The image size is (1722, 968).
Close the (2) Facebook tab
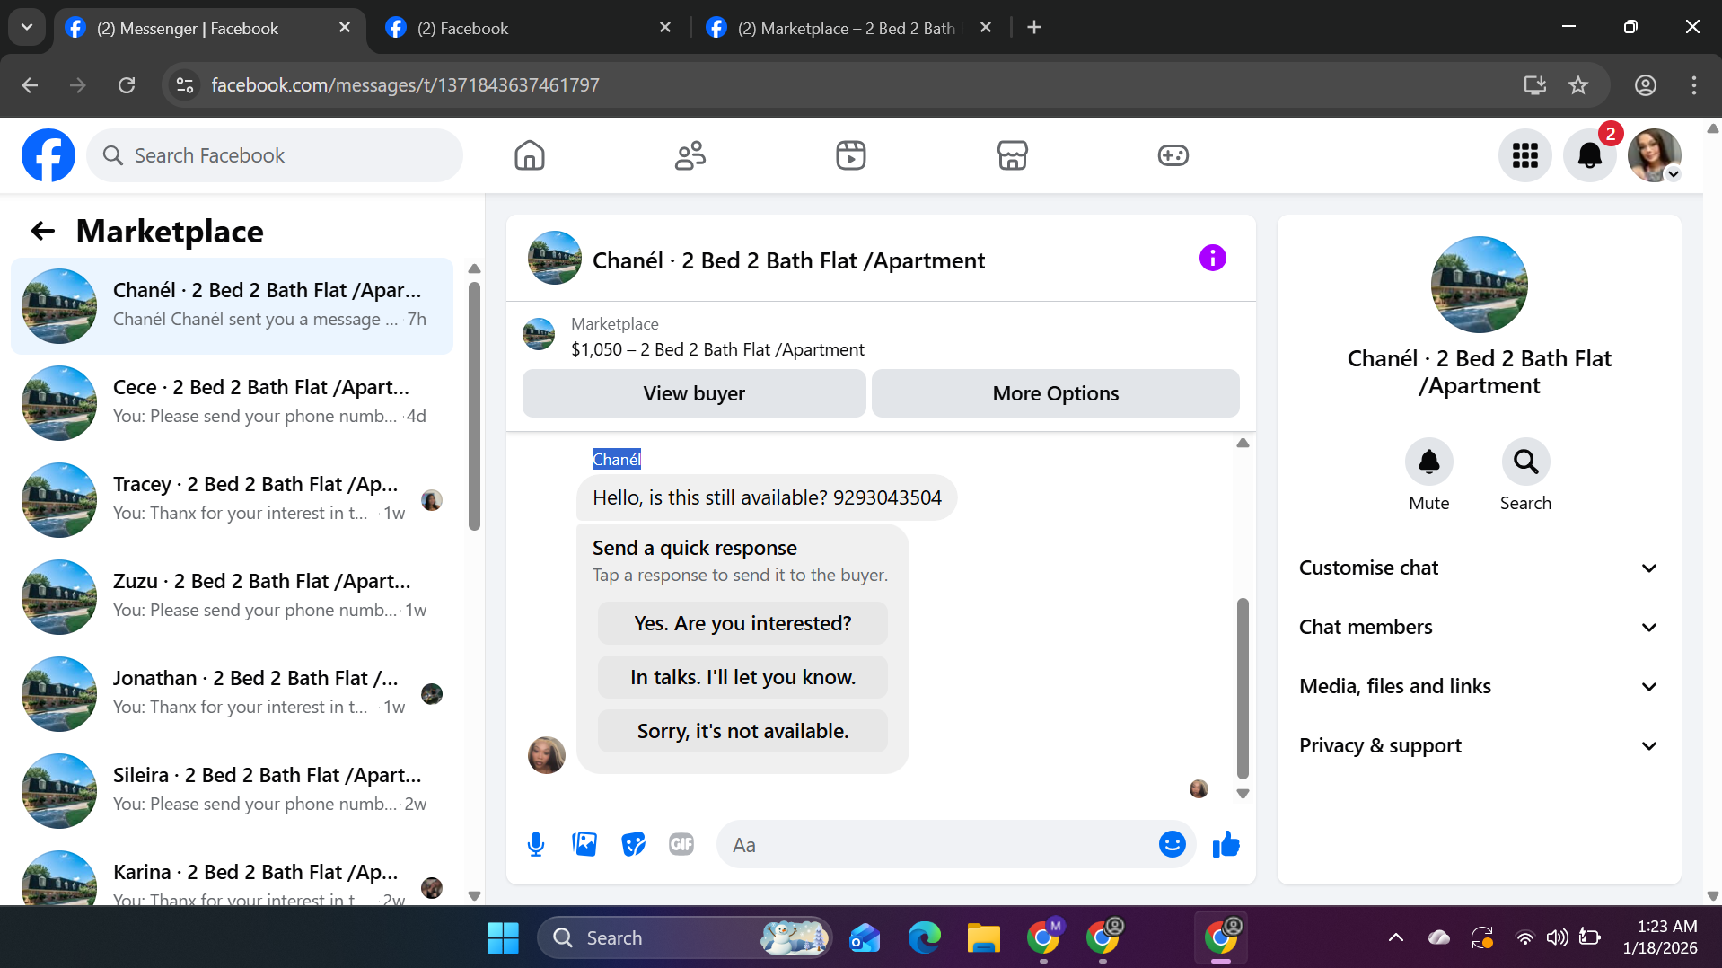[665, 27]
